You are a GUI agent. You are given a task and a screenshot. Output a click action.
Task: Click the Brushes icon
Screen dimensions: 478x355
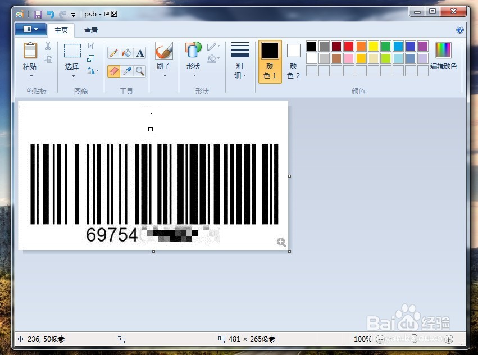[x=164, y=51]
